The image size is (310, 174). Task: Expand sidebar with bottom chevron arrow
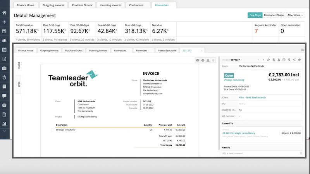[4, 131]
